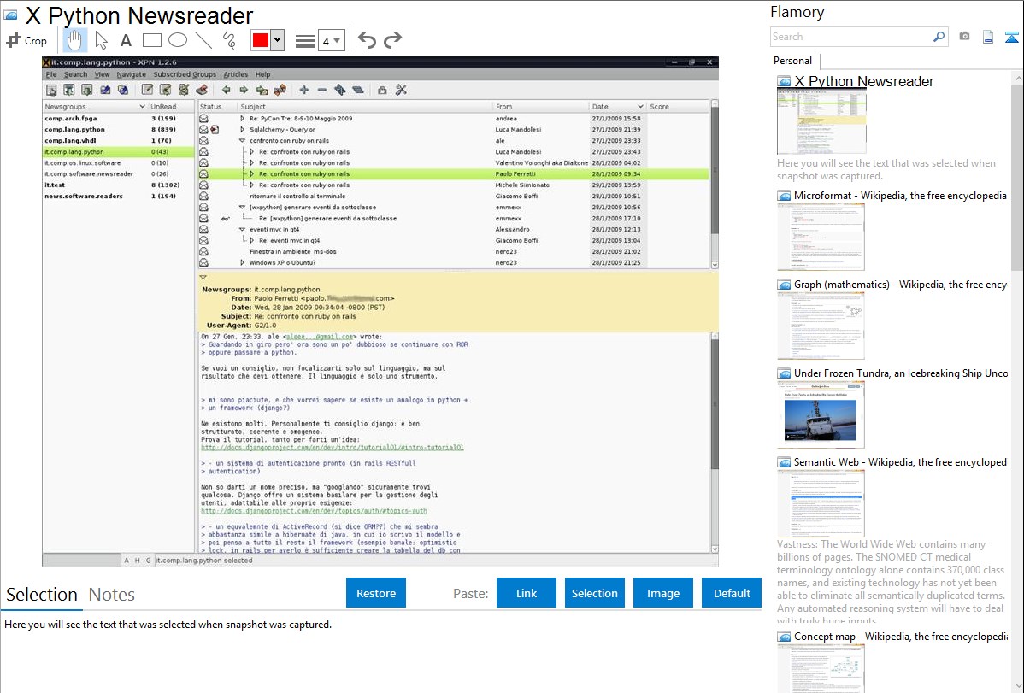Activate the hand pan tool
This screenshot has width=1024, height=693.
tap(75, 40)
